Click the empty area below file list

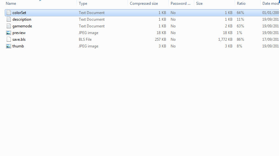coord(140,102)
